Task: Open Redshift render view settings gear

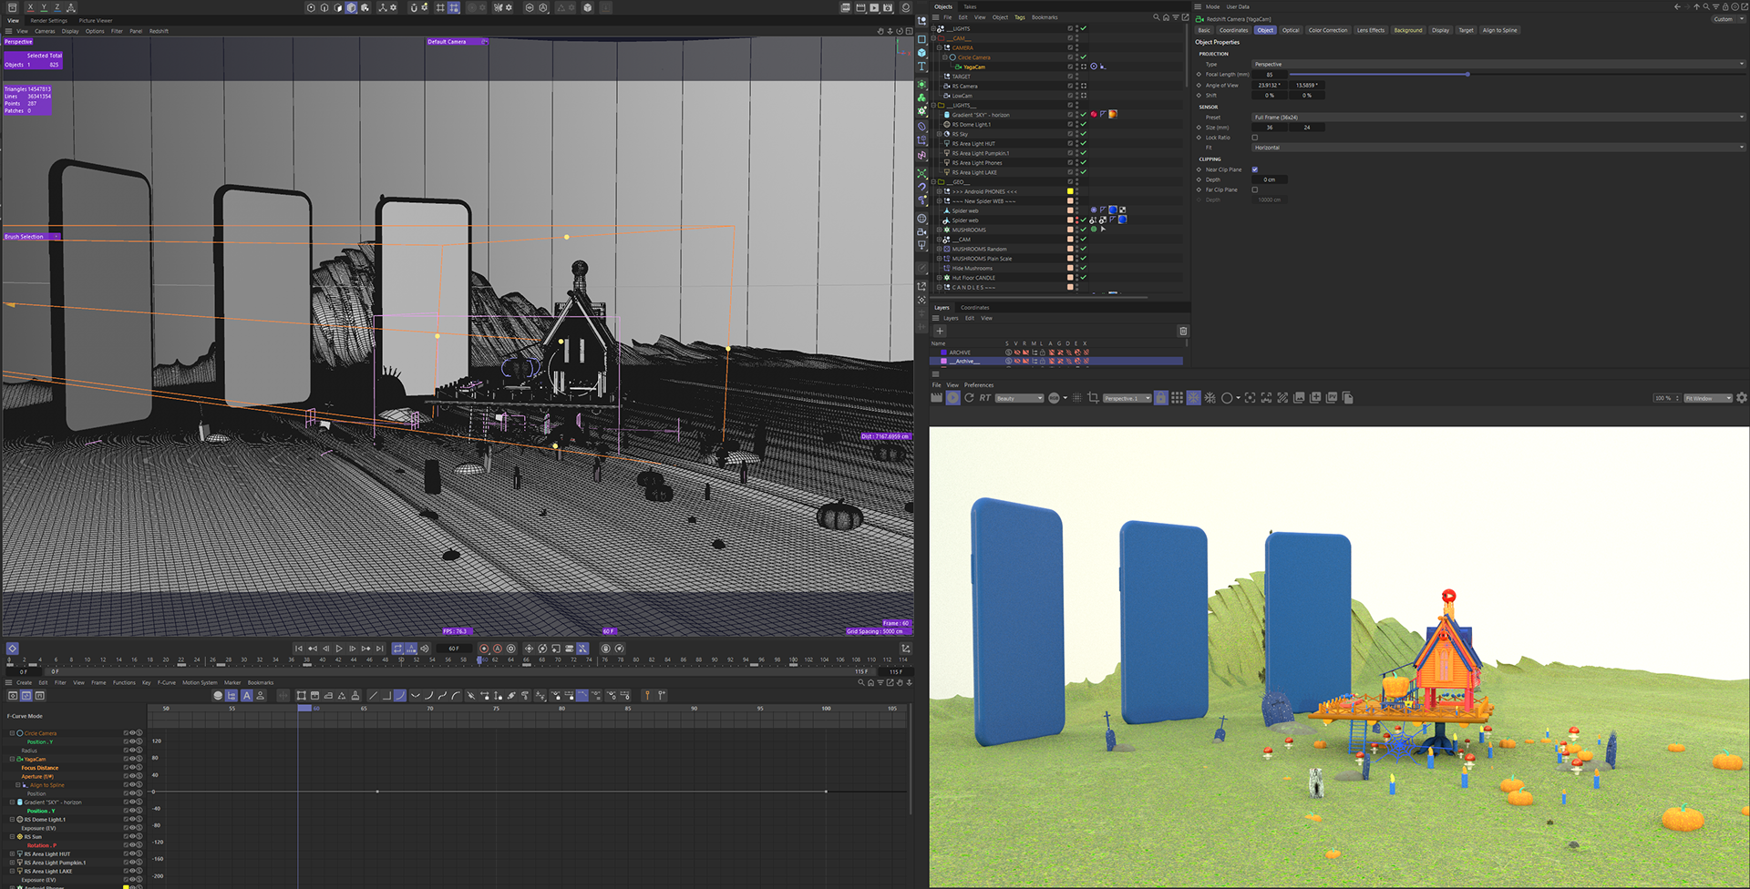Action: (x=1742, y=398)
